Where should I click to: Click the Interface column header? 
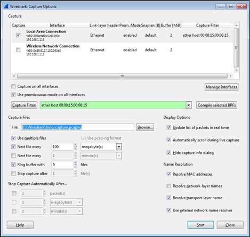pos(57,26)
